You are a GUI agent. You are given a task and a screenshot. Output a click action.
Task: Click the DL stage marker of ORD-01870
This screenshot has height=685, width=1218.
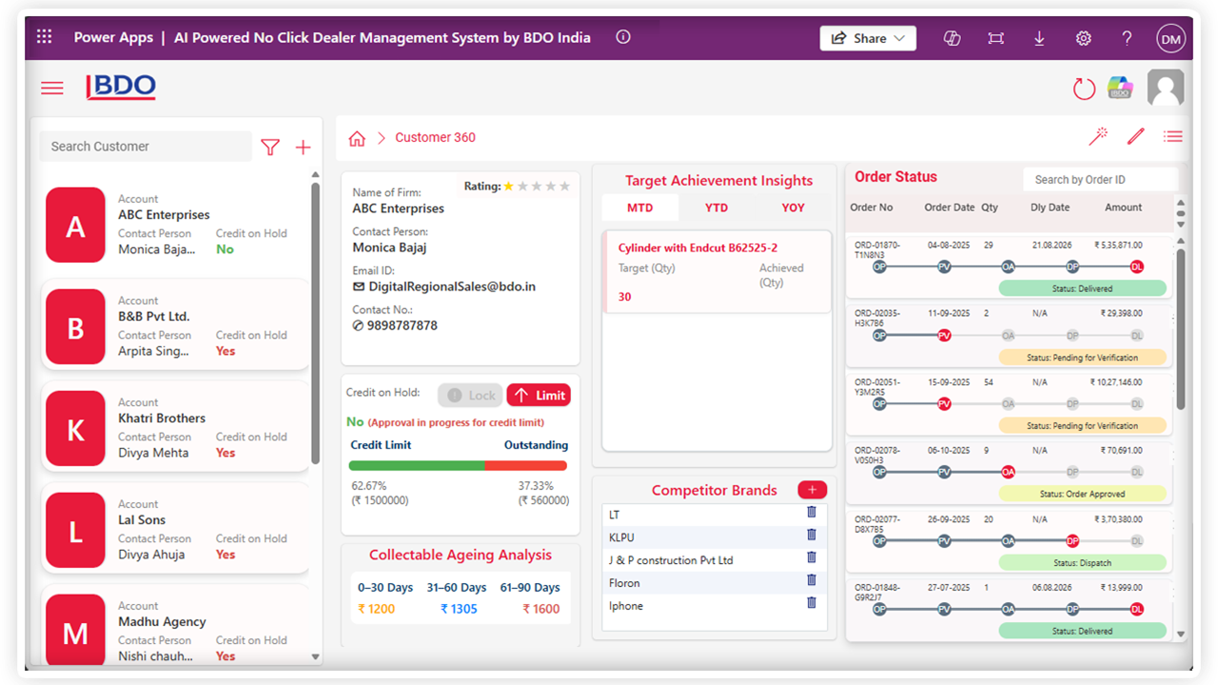pos(1136,267)
